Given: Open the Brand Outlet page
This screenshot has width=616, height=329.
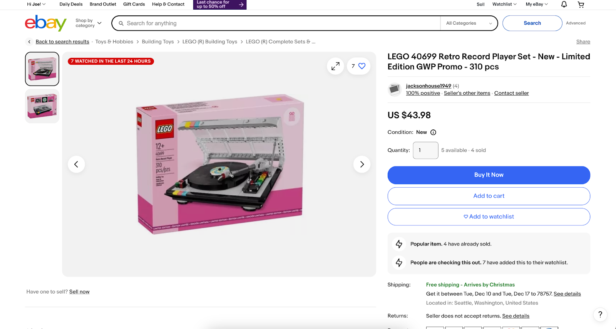Looking at the screenshot, I should pos(102,4).
